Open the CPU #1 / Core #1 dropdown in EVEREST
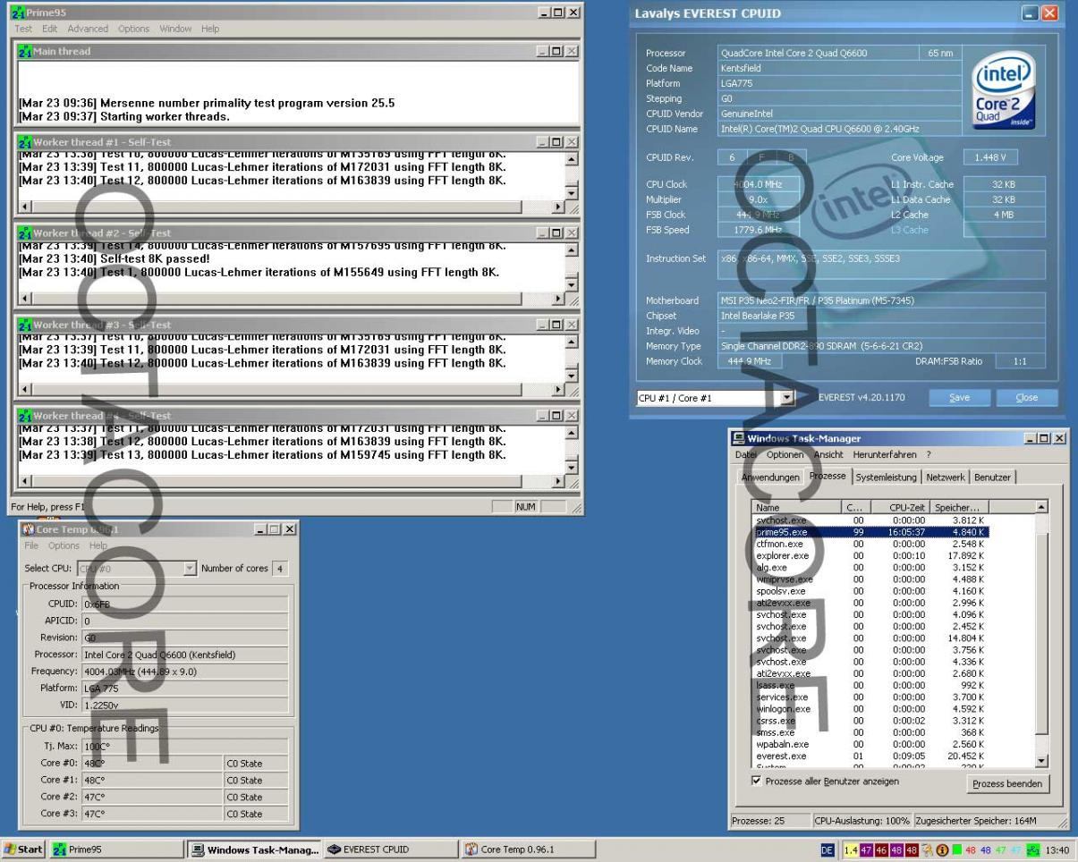The height and width of the screenshot is (862, 1078). click(x=787, y=398)
